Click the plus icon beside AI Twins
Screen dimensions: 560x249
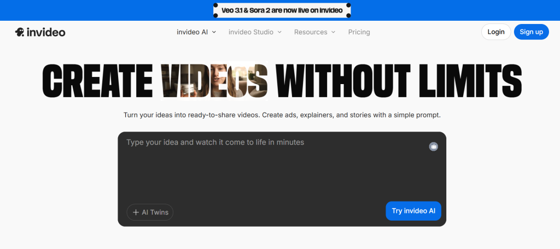point(136,212)
